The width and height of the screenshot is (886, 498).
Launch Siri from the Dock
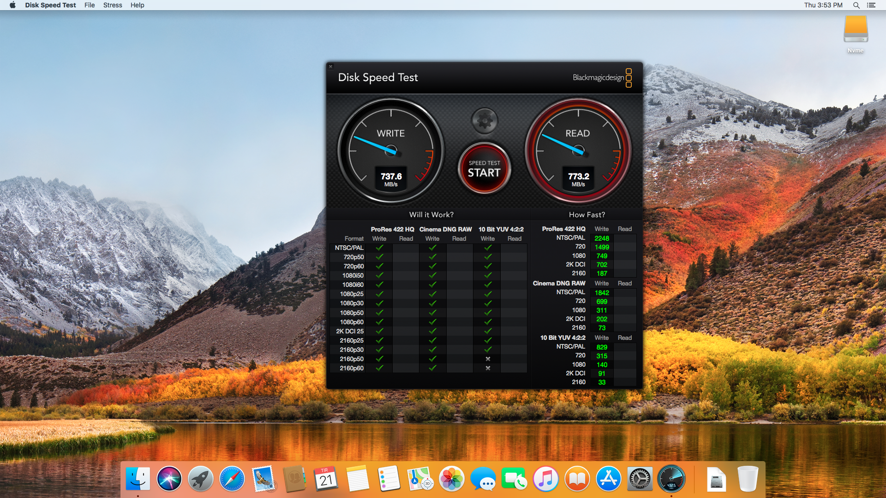click(169, 479)
